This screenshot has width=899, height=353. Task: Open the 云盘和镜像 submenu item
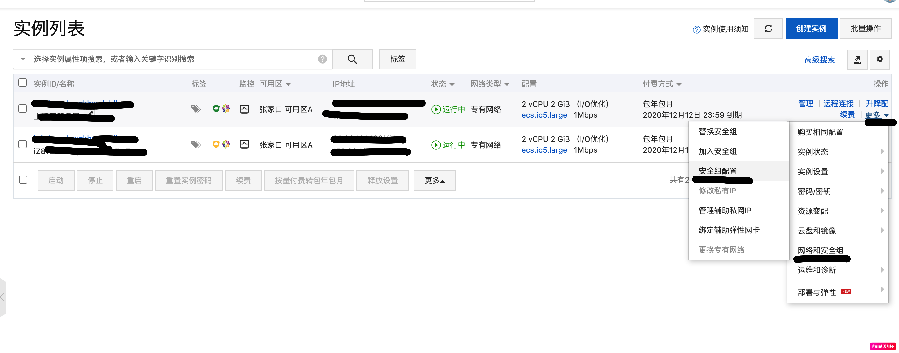click(817, 231)
